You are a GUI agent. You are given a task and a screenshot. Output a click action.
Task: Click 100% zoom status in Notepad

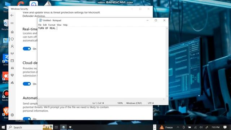pos(120,103)
